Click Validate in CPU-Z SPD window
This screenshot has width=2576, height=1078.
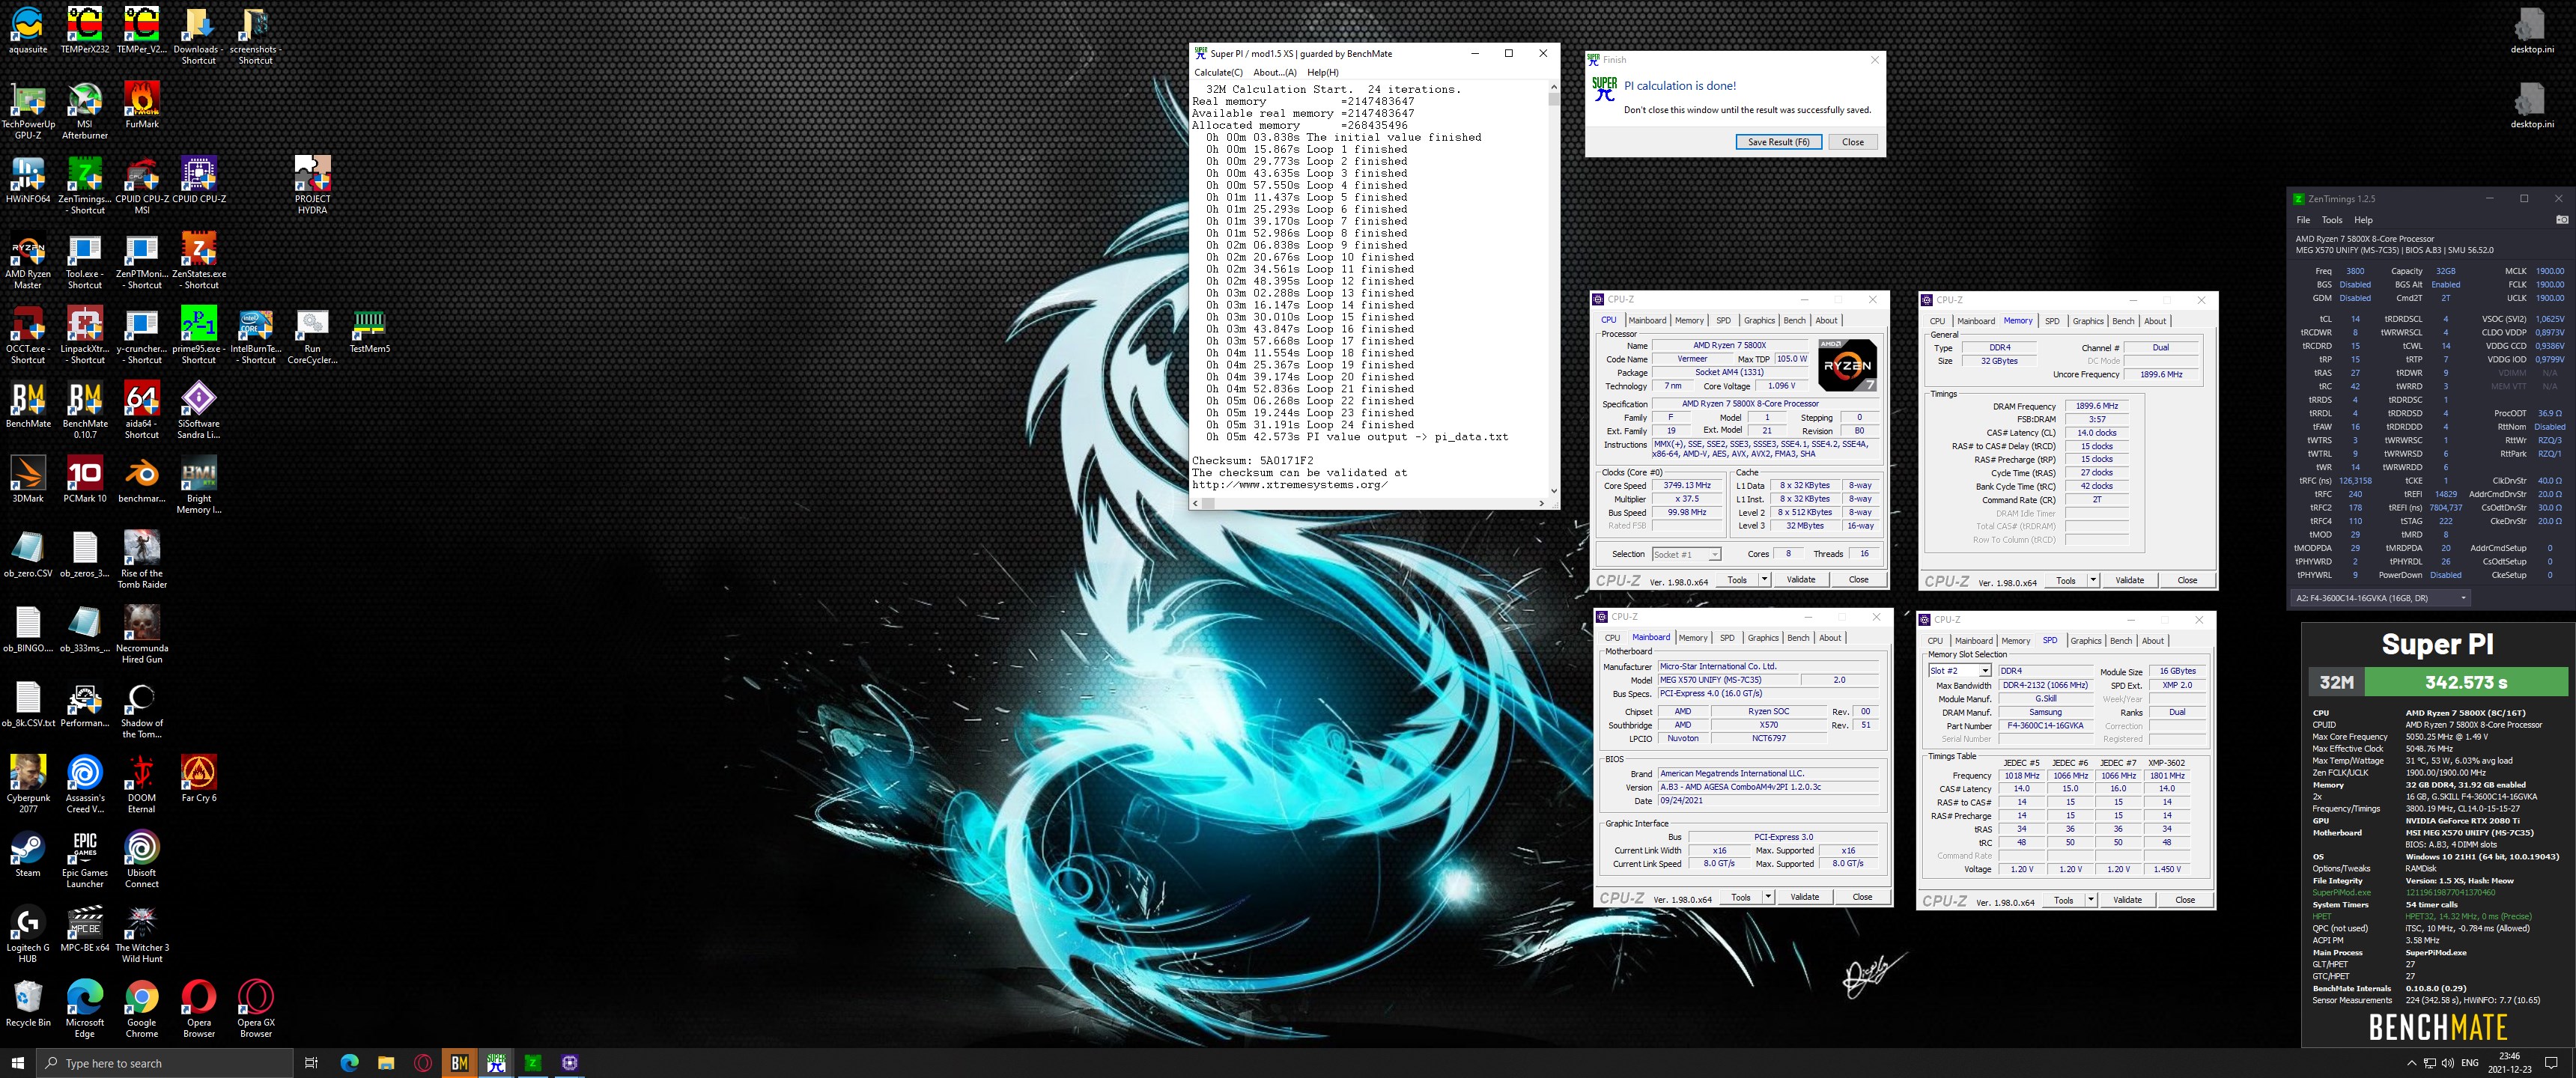click(x=2127, y=900)
